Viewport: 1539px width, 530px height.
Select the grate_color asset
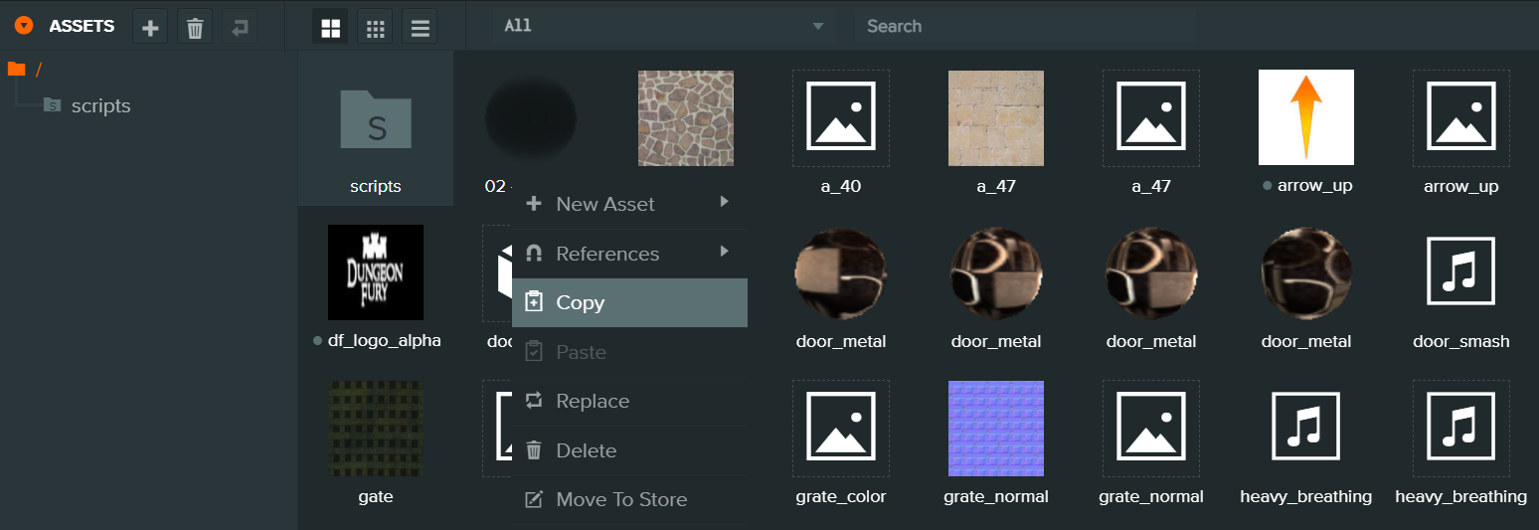841,440
